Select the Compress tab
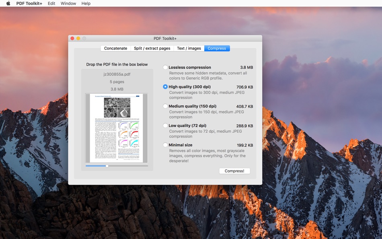 (x=217, y=48)
